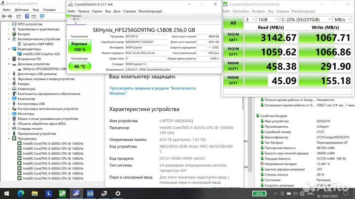Expand the Контроллеры USB node
This screenshot has width=355, height=199.
(x=9, y=104)
